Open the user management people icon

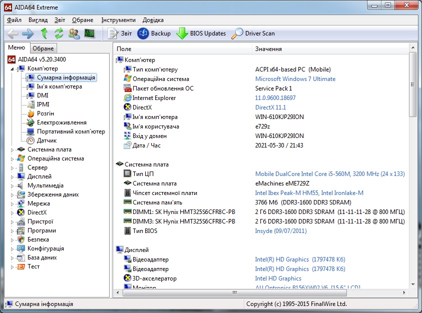[x=74, y=33]
